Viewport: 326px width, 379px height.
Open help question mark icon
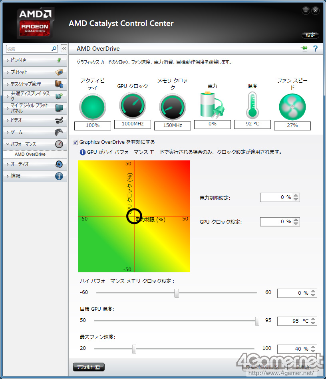315,49
